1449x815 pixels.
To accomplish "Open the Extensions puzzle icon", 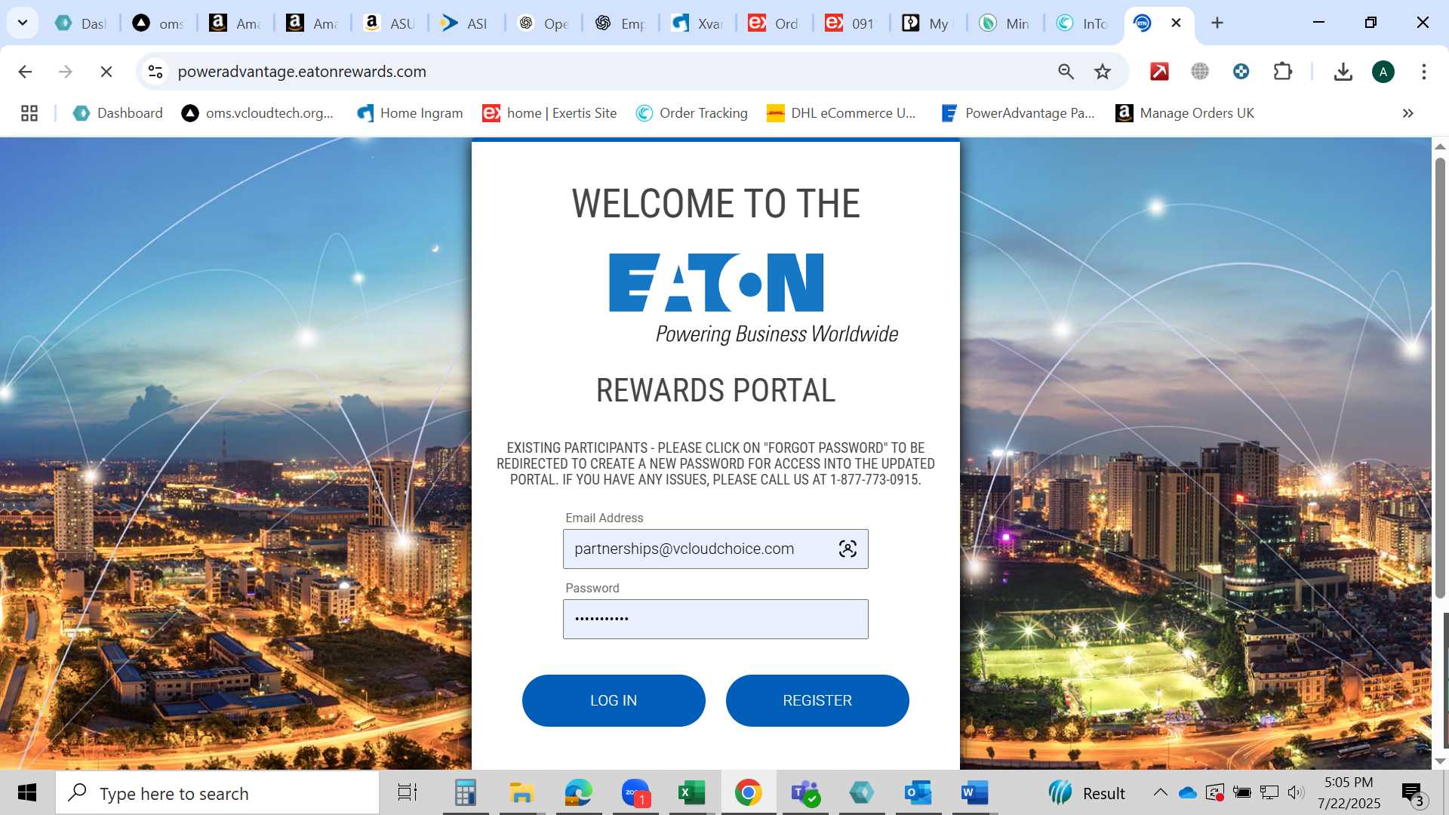I will [1282, 72].
